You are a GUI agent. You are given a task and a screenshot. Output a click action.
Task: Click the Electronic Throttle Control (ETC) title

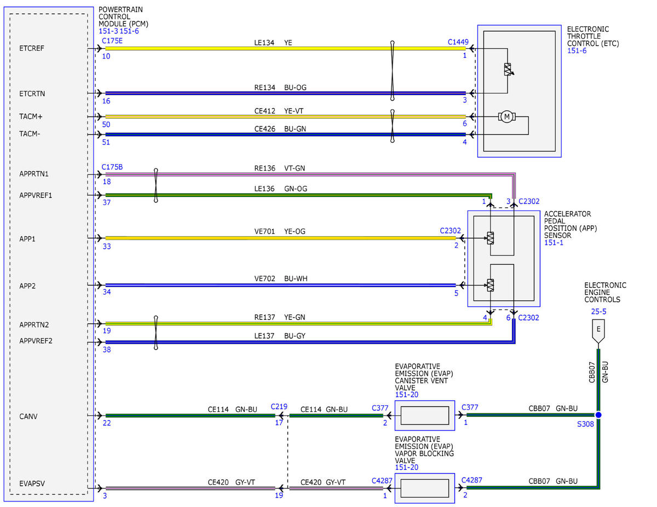[x=593, y=36]
